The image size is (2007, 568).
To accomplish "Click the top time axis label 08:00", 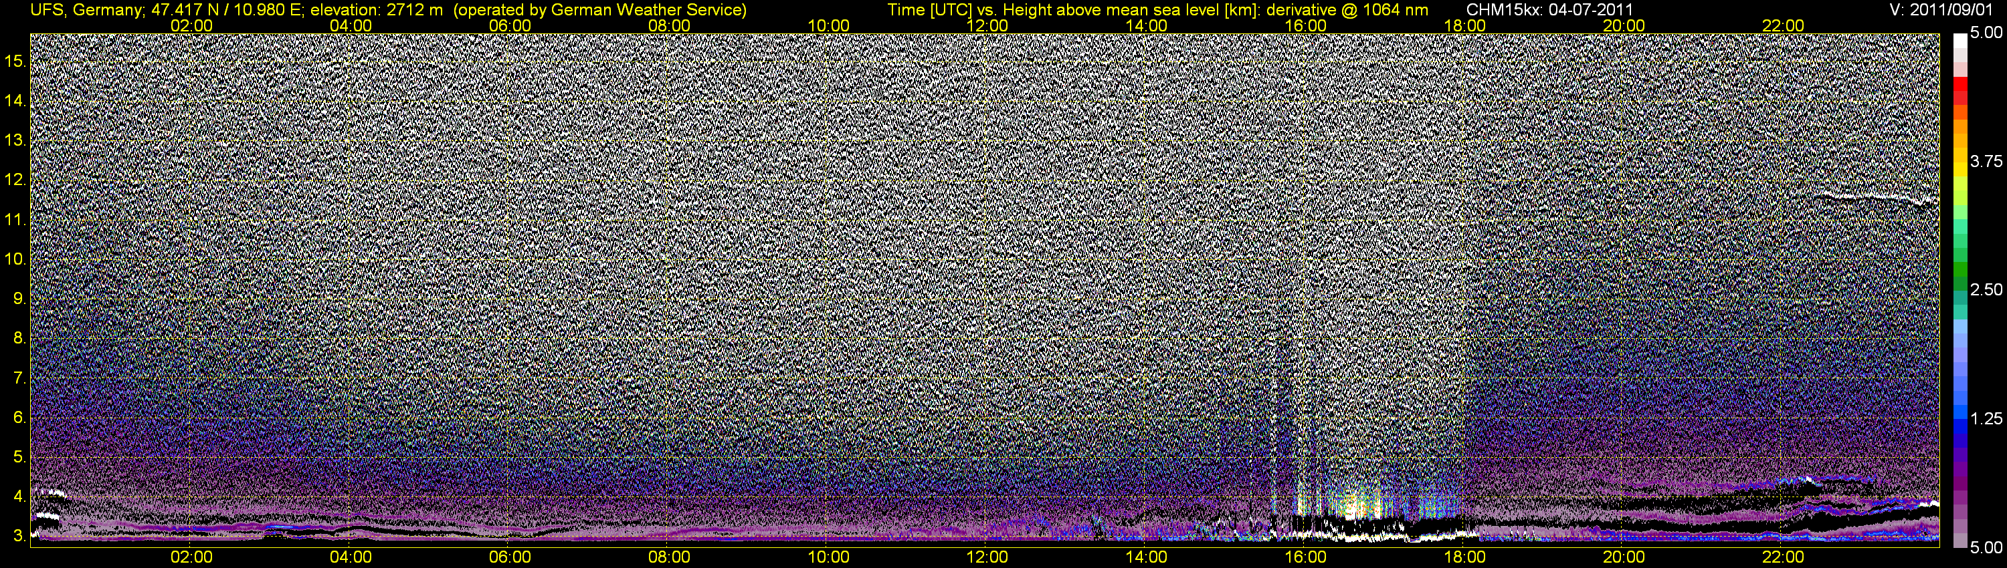I will (x=669, y=25).
